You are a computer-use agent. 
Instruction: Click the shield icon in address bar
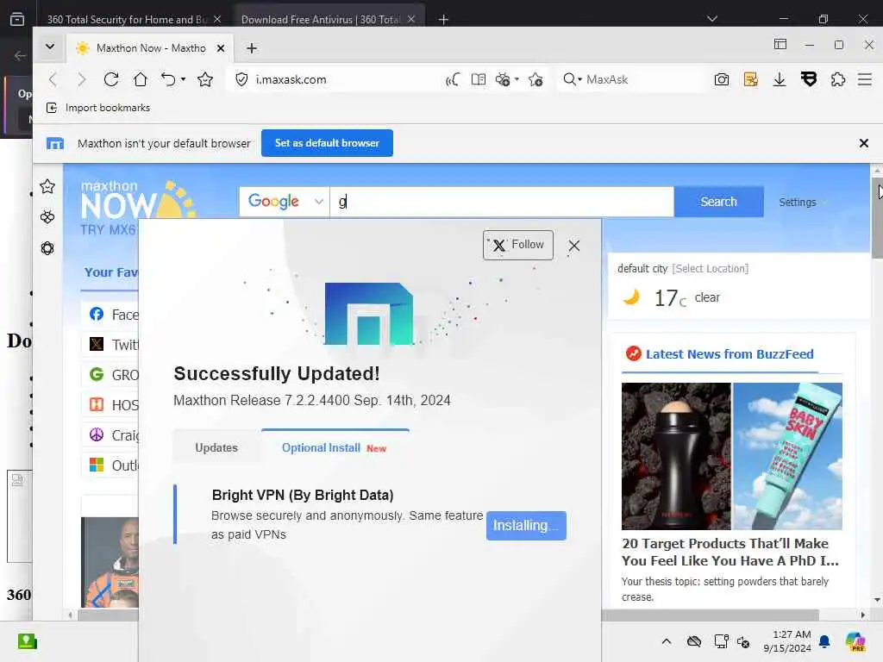(x=241, y=79)
